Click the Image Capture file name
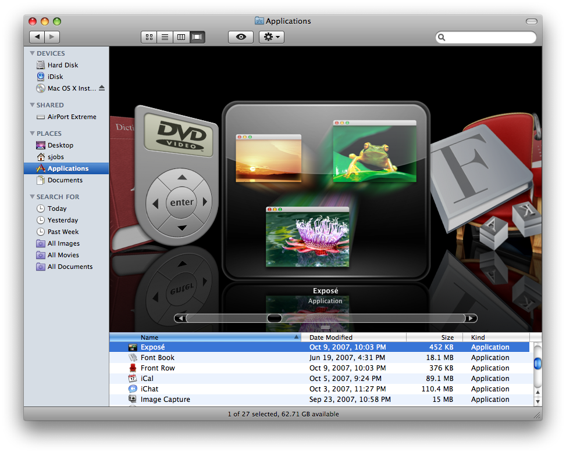566x453 pixels. point(165,400)
